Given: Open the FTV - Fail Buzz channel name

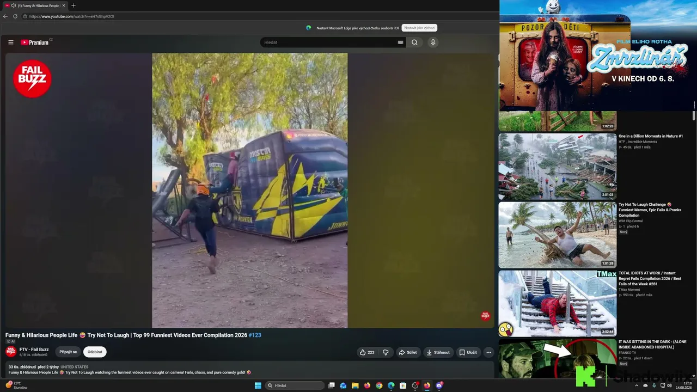Looking at the screenshot, I should (x=34, y=350).
